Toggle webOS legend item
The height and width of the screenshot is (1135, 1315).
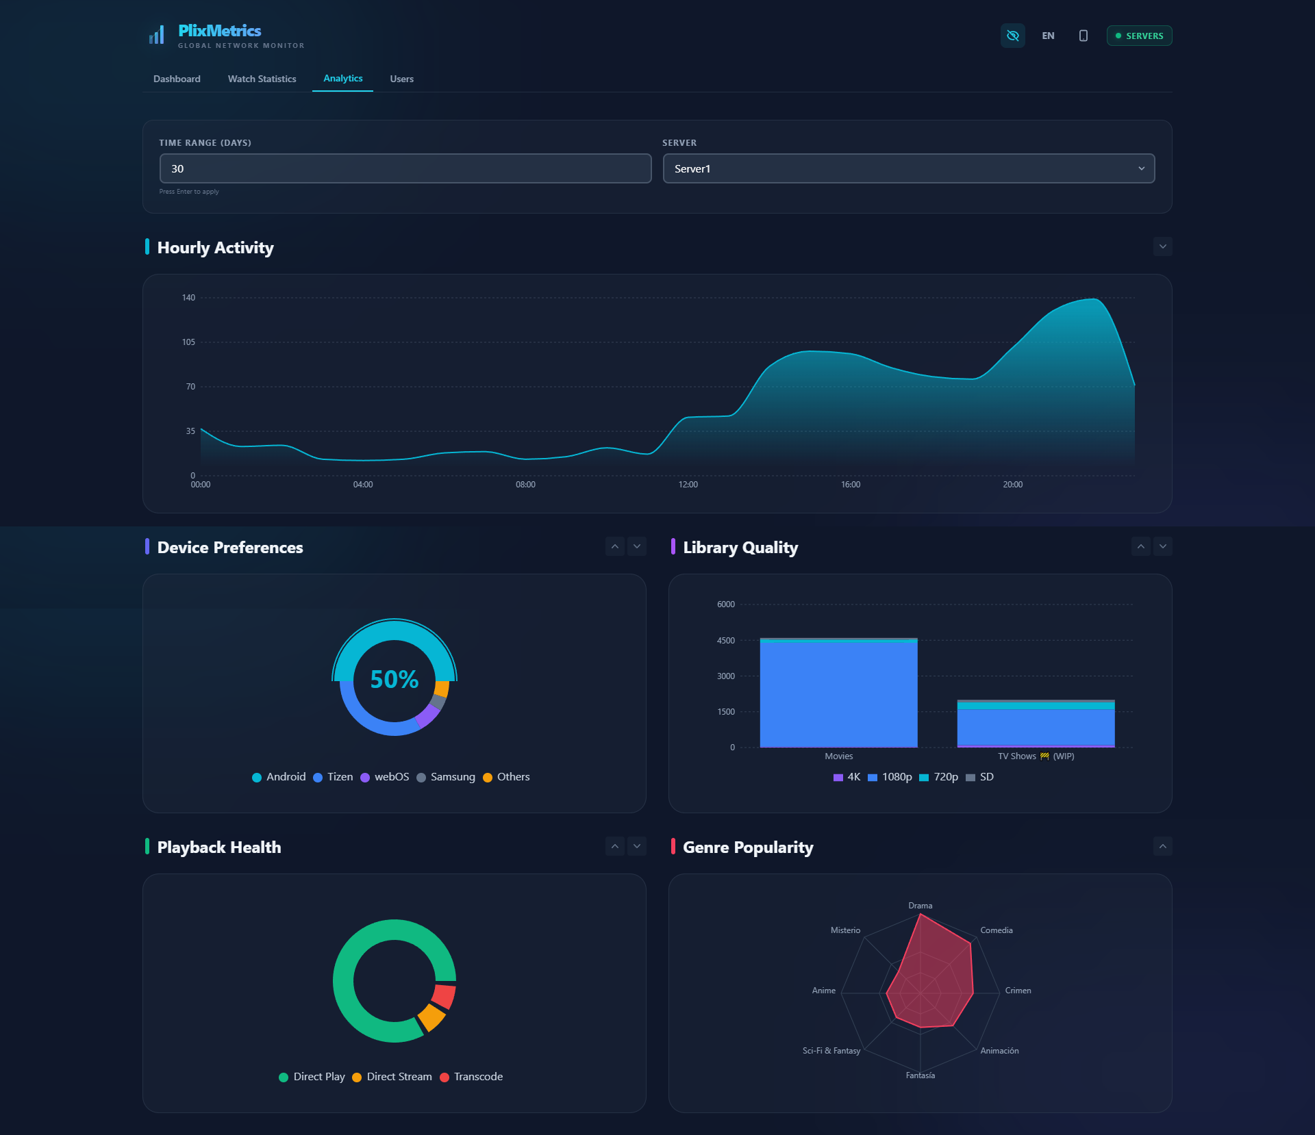384,777
